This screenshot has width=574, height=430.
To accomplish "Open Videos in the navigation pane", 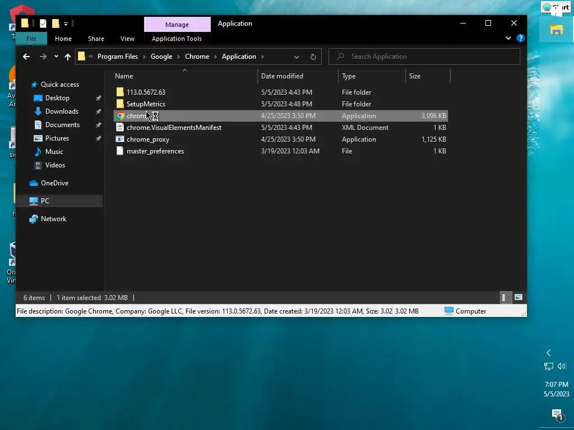I will (x=55, y=165).
